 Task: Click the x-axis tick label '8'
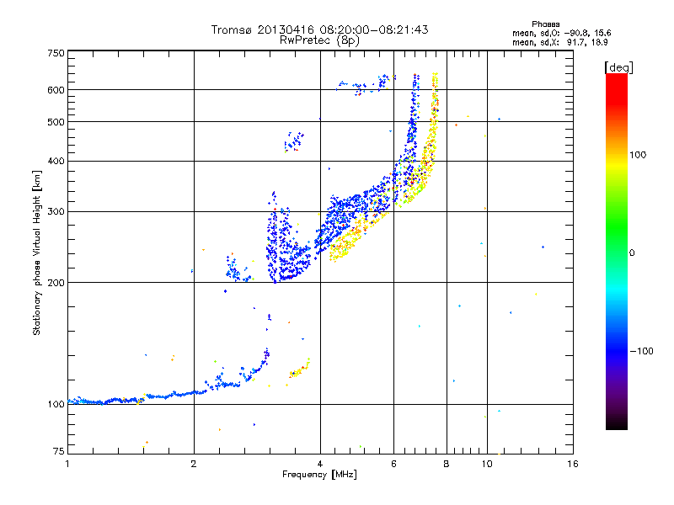click(447, 464)
